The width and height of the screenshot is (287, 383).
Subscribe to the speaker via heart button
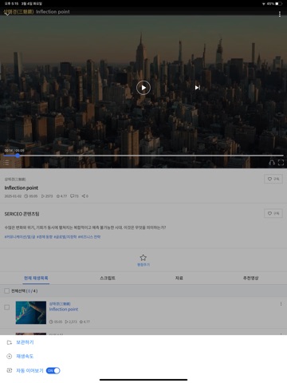point(273,179)
